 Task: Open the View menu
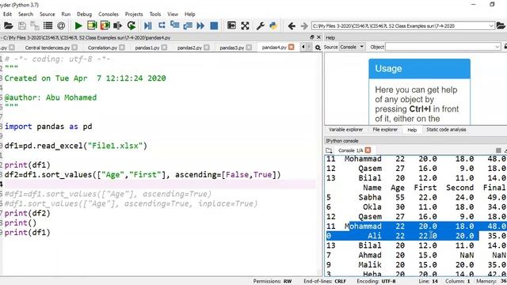pos(173,14)
